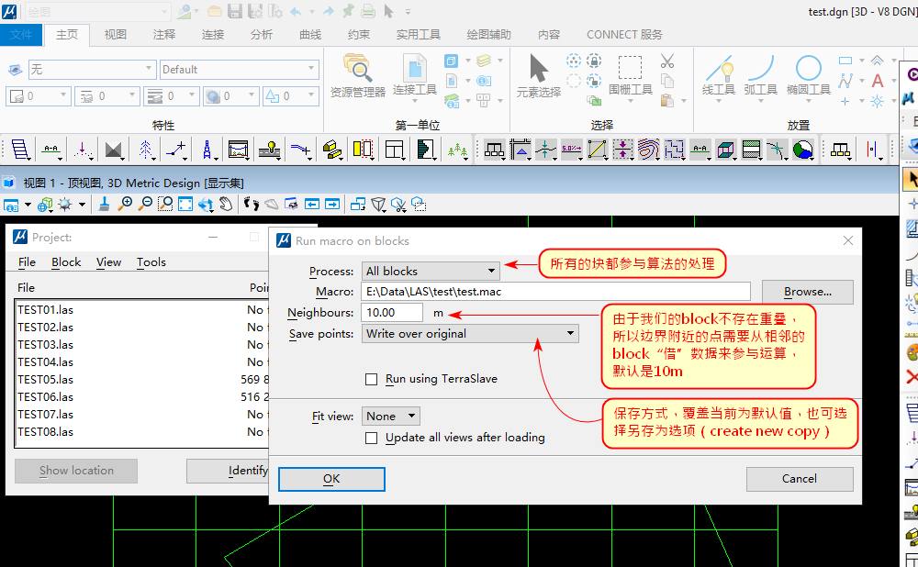
Task: Open the Block menu in Project window
Action: (x=66, y=262)
